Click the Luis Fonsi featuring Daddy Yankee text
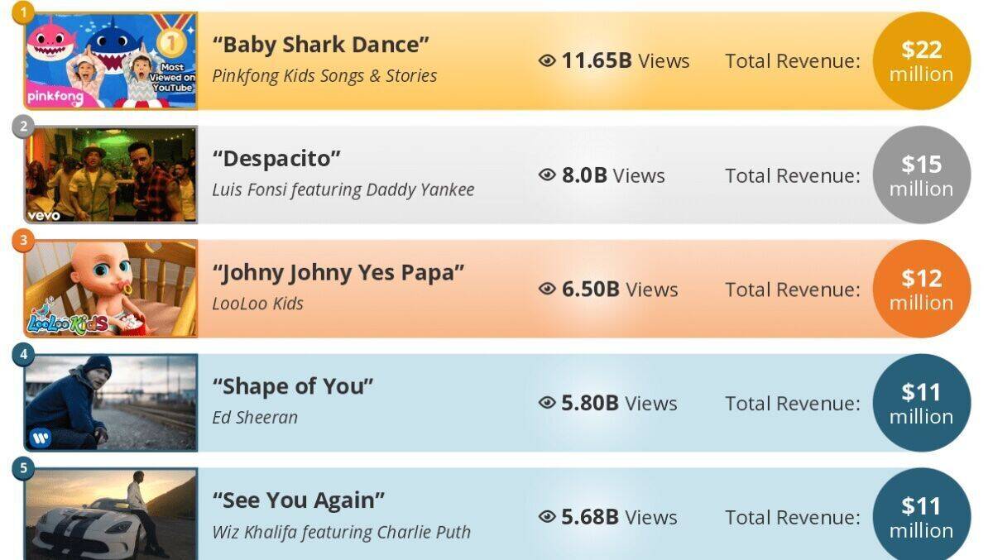The height and width of the screenshot is (560, 993). pyautogui.click(x=343, y=189)
